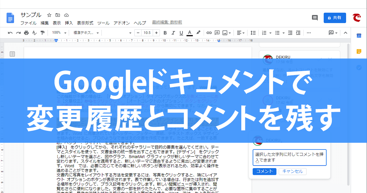Image resolution: width=367 pixels, height=193 pixels.
Task: Click the キャンセル button in the comment box
Action: (292, 172)
